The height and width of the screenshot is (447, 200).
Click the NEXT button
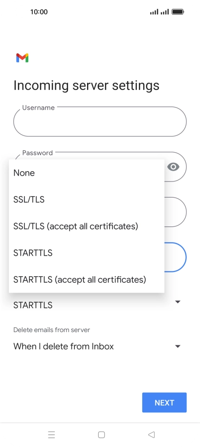tap(164, 402)
